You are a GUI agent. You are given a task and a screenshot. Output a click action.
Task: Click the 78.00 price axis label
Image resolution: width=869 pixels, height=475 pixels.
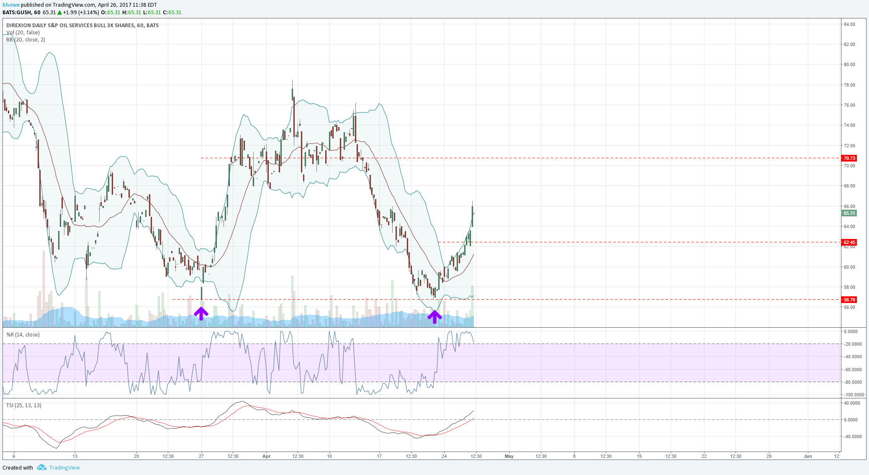click(x=850, y=85)
